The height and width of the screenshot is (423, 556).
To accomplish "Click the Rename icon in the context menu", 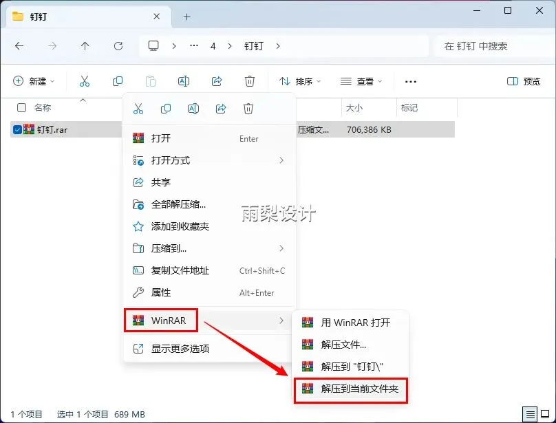I will 193,109.
